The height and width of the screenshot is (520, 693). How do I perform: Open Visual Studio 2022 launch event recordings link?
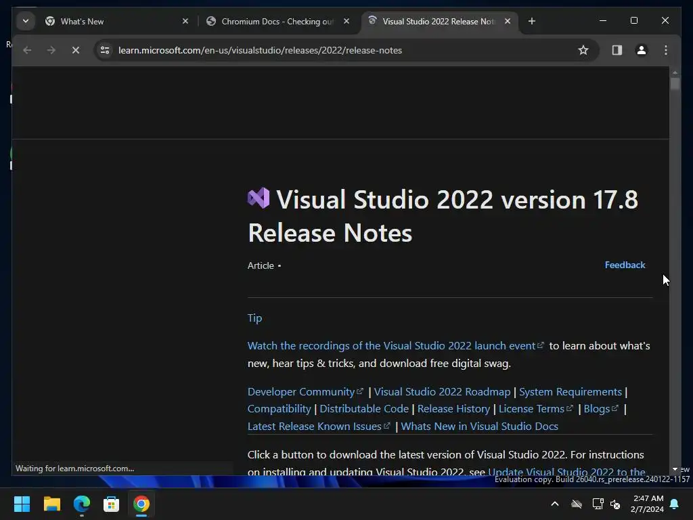point(395,346)
